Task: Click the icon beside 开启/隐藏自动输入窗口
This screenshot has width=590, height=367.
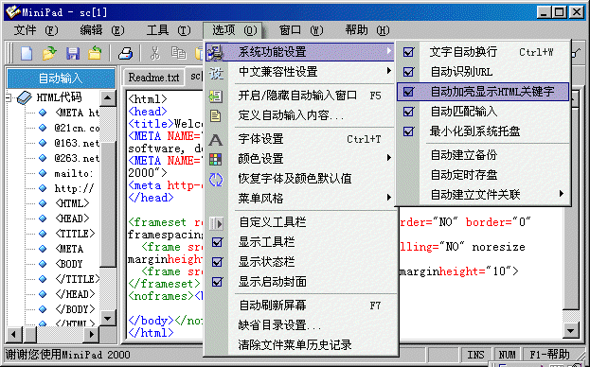Action: [x=216, y=96]
